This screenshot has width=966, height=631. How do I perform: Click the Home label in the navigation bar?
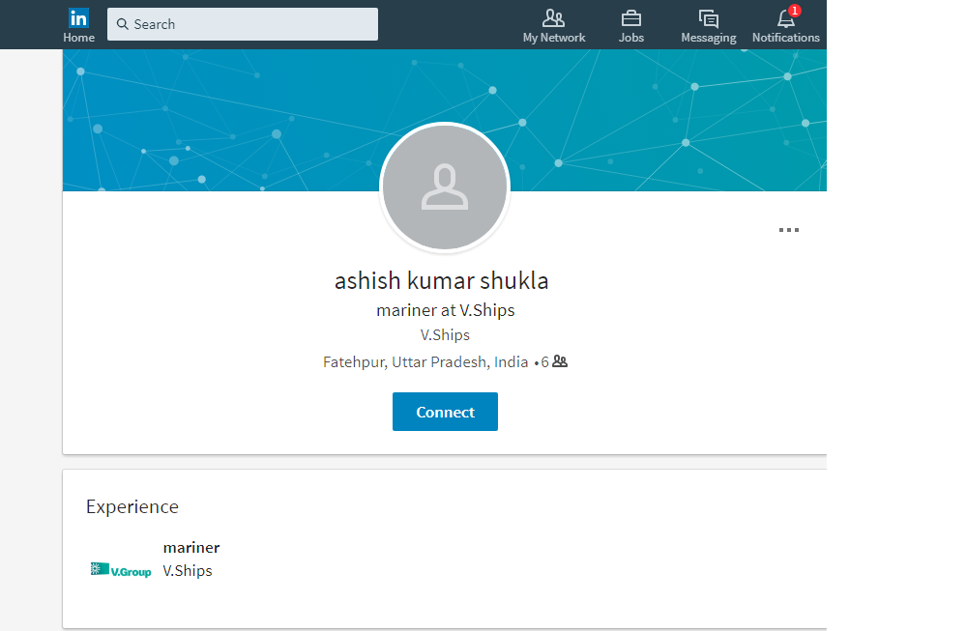(78, 38)
